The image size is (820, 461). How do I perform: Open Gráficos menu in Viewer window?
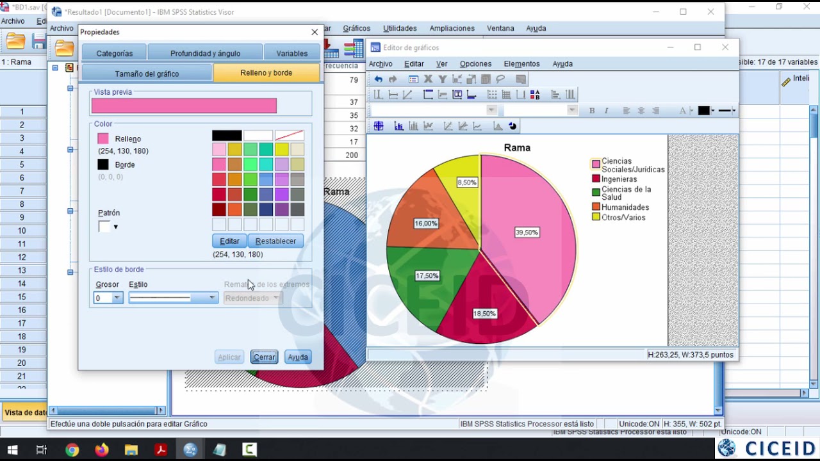tap(357, 28)
